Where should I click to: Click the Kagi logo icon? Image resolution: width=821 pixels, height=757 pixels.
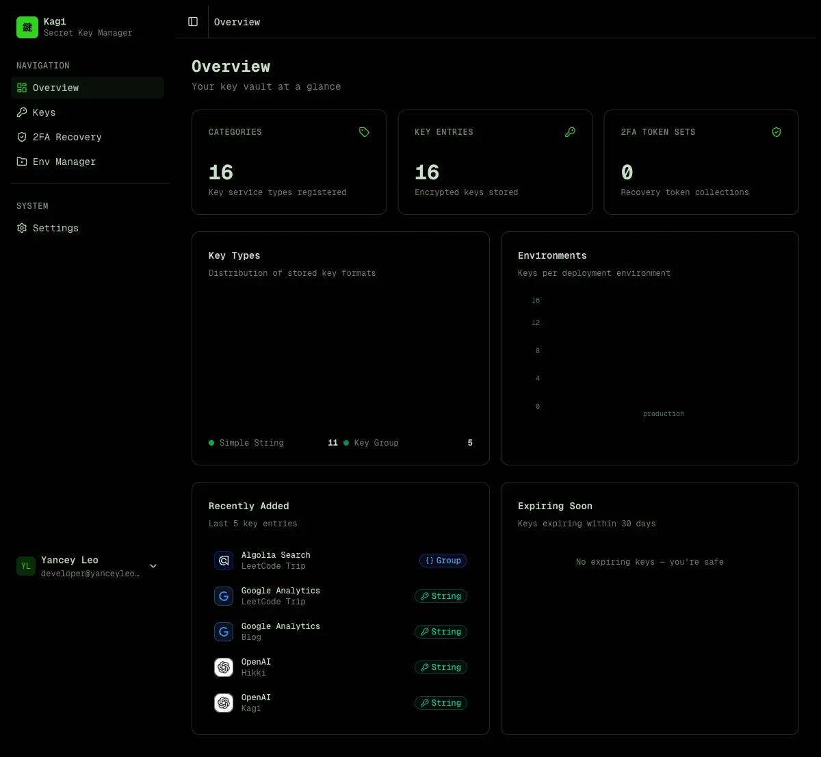click(x=27, y=27)
